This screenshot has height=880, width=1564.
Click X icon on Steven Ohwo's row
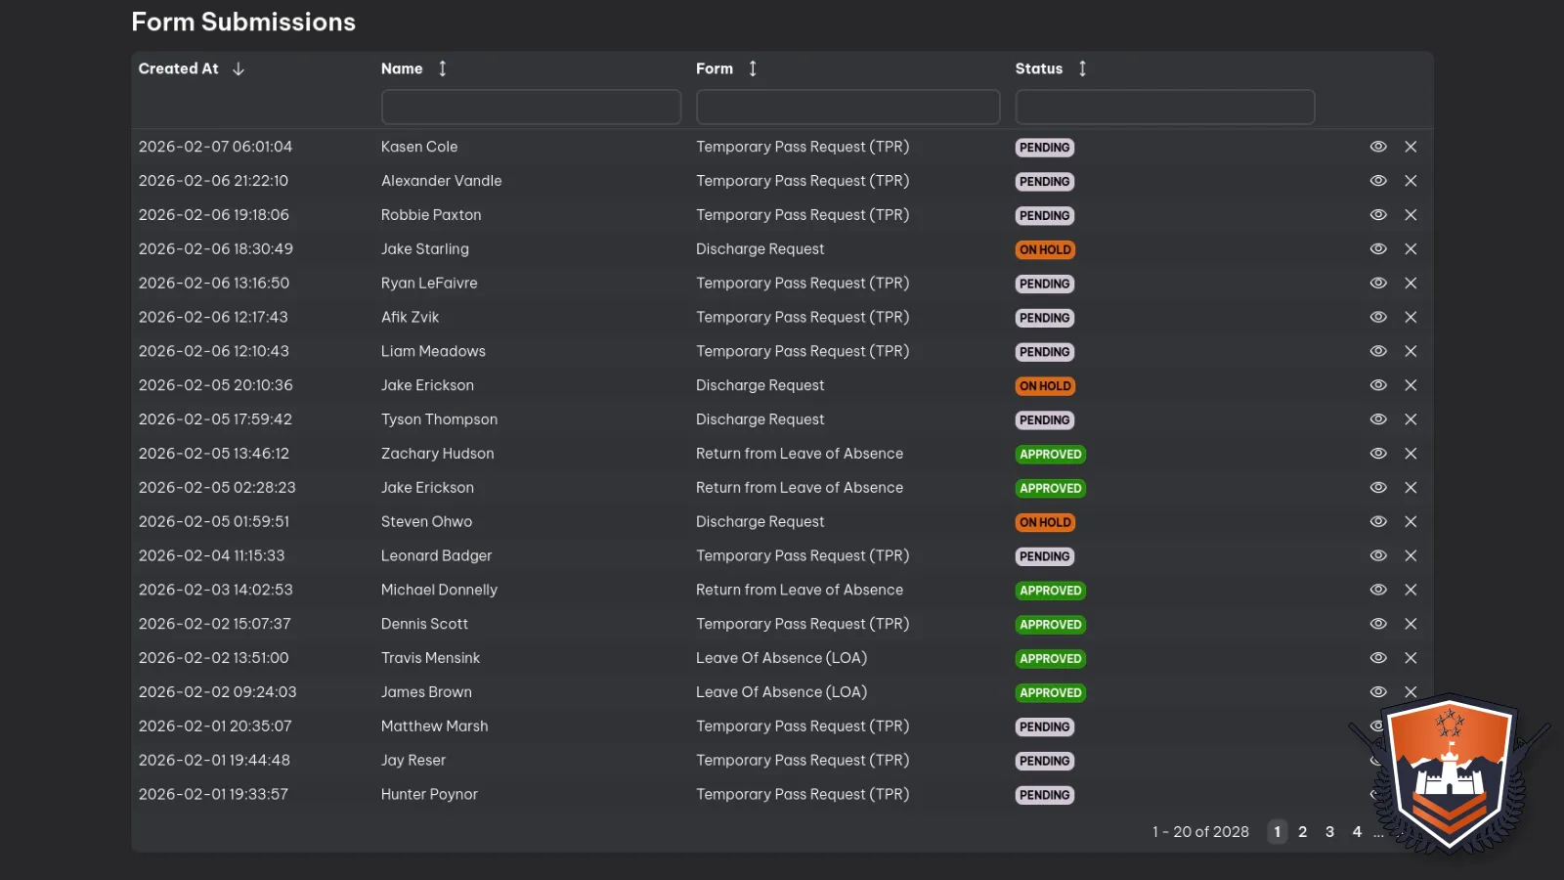tap(1411, 522)
